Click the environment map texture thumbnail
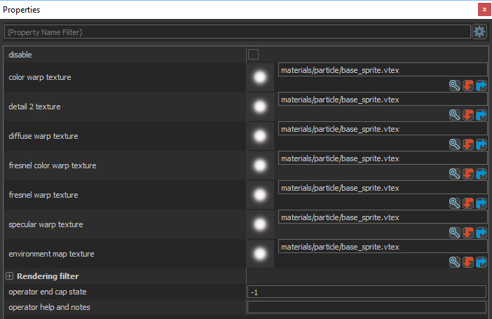The width and height of the screenshot is (492, 319). [x=260, y=254]
